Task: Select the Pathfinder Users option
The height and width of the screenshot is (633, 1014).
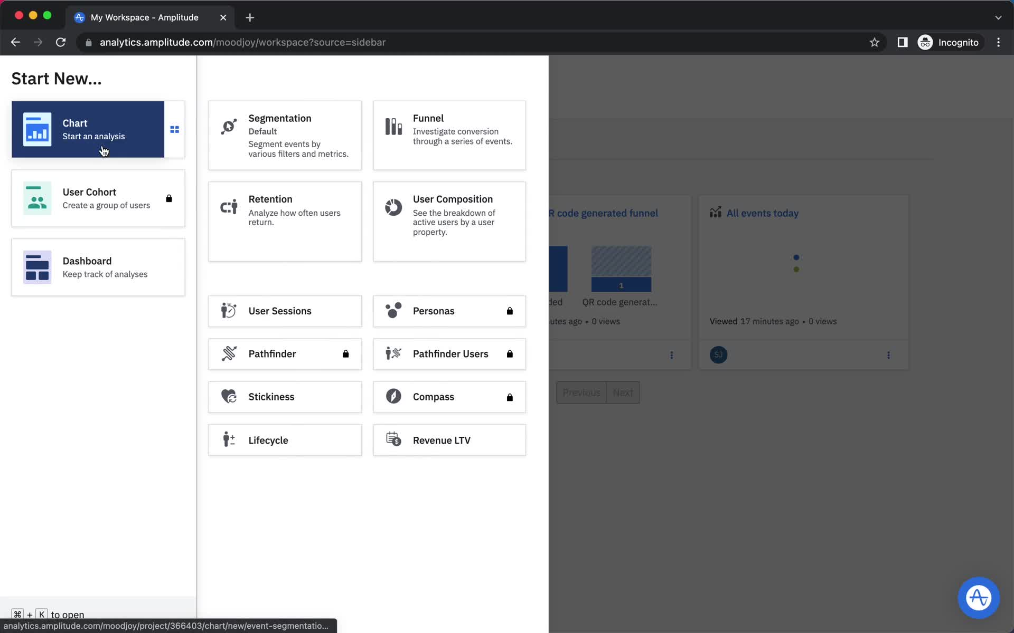Action: pos(449,353)
